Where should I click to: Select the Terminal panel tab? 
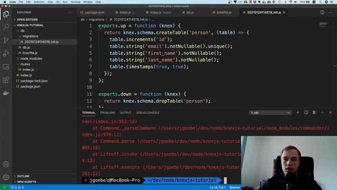pyautogui.click(x=88, y=112)
